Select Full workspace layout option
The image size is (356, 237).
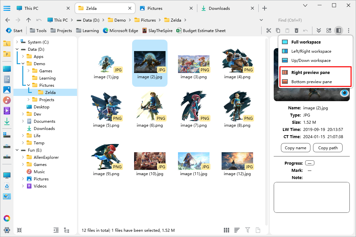[306, 42]
